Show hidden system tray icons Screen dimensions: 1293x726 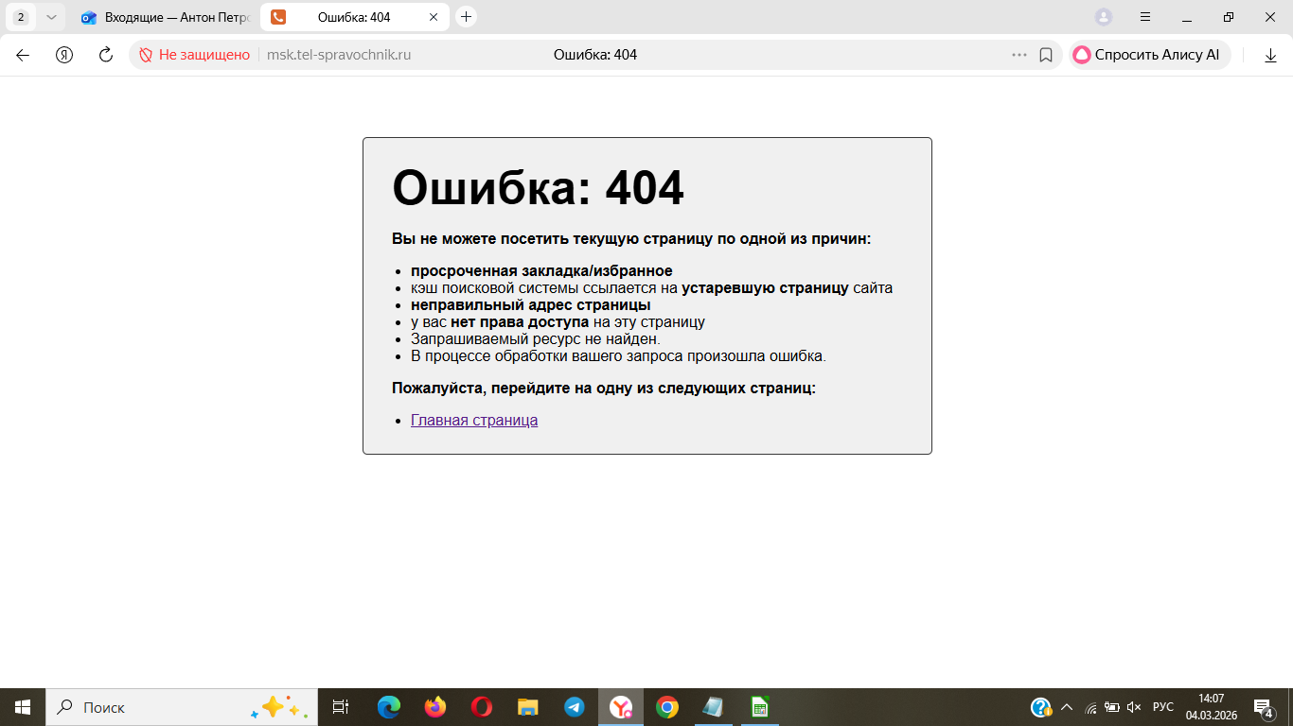(1067, 707)
